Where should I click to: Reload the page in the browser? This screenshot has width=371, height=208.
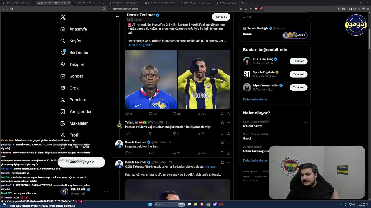(x=12, y=9)
